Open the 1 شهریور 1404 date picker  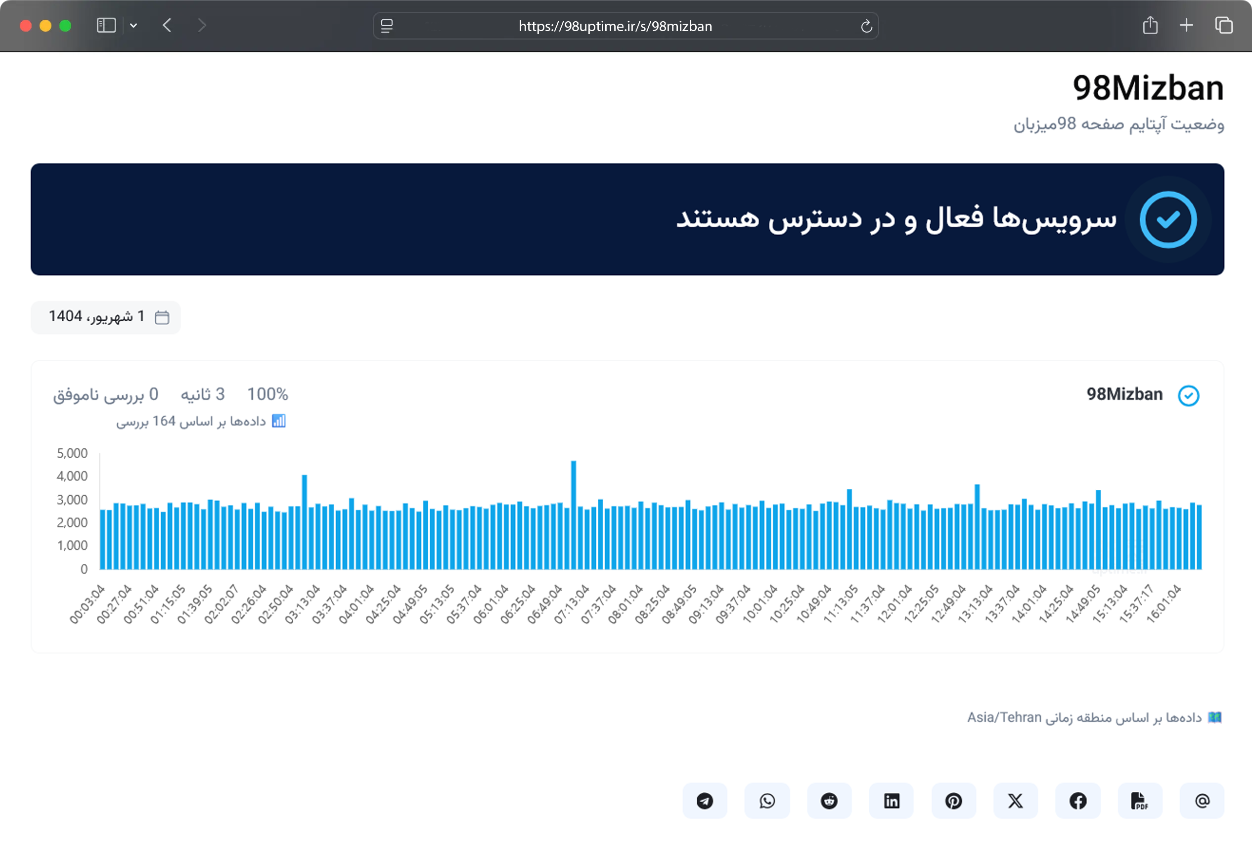(x=106, y=317)
